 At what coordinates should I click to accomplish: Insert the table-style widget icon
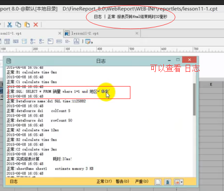[24, 41]
